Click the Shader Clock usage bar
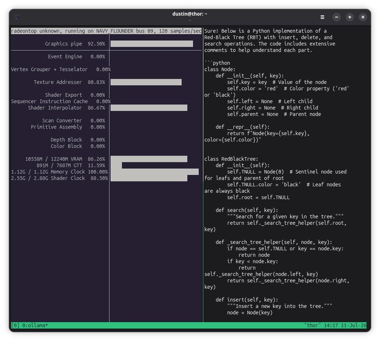This screenshot has width=380, height=341. [x=149, y=178]
